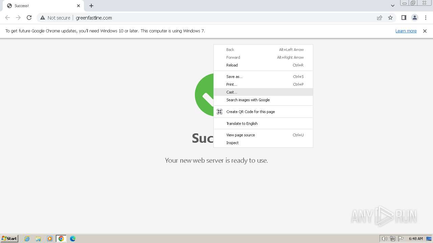Click the browser forward arrow
This screenshot has height=243, width=433.
pos(18,18)
